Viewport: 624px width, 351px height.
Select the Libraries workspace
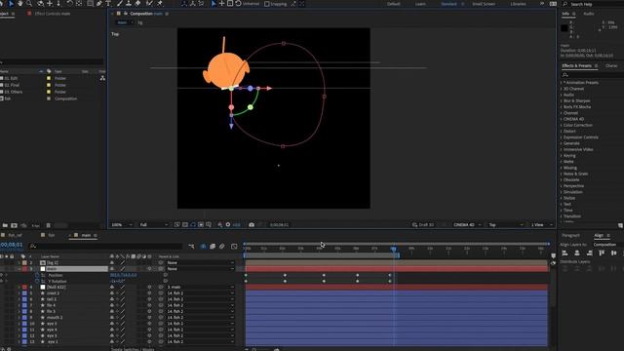coord(518,4)
